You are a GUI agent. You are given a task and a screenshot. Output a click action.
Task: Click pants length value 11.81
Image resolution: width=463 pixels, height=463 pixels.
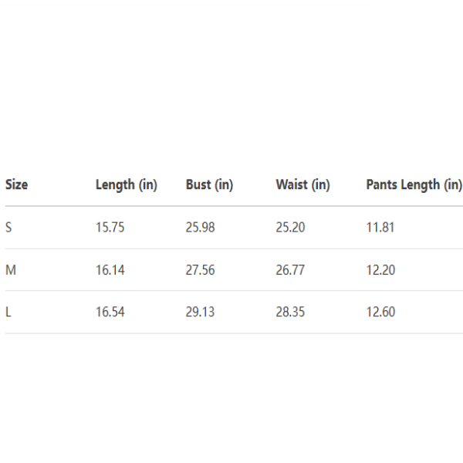click(380, 228)
